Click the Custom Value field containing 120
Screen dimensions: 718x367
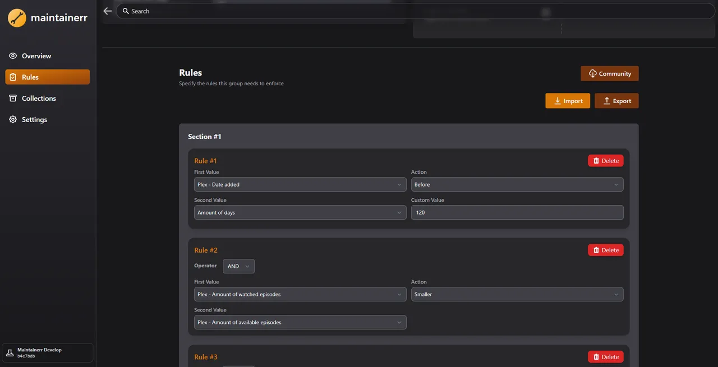point(517,212)
